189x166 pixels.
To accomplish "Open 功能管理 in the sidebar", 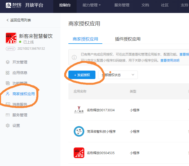I will click(20, 83).
